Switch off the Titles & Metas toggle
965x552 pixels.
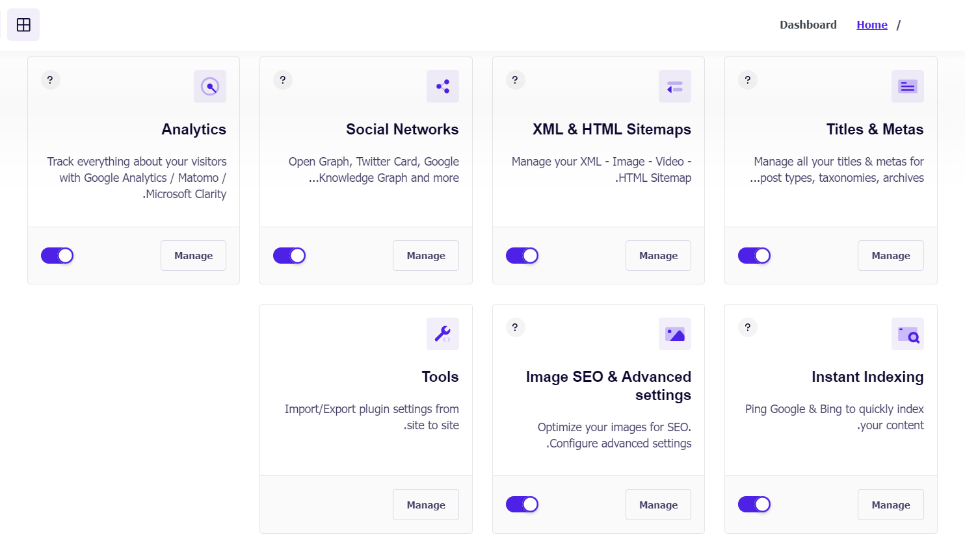point(754,256)
